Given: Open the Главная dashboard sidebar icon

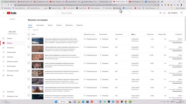Looking at the screenshot, I should pyautogui.click(x=3, y=38).
